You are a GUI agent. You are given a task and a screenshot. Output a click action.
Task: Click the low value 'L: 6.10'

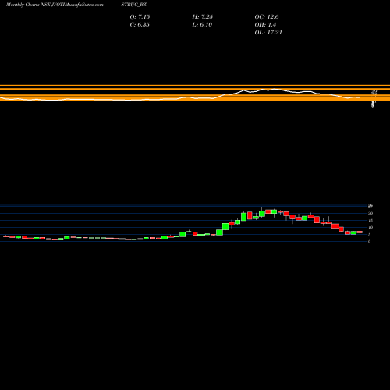click(x=202, y=25)
